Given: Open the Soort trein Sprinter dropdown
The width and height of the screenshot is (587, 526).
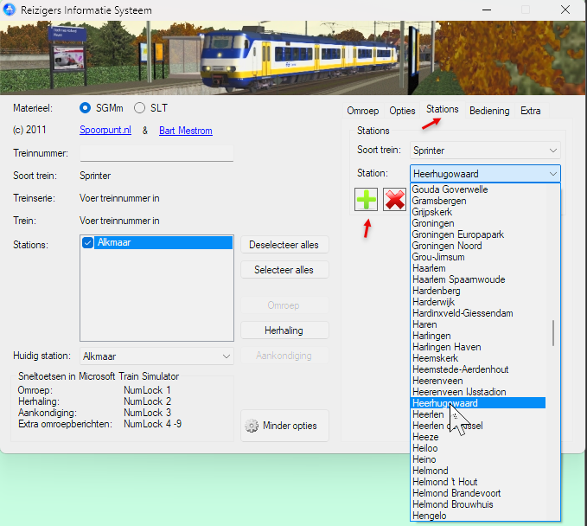Looking at the screenshot, I should pyautogui.click(x=485, y=151).
